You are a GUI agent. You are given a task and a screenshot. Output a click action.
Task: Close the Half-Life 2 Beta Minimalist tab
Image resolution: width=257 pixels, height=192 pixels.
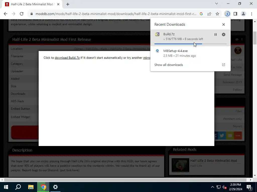pyautogui.click(x=58, y=4)
